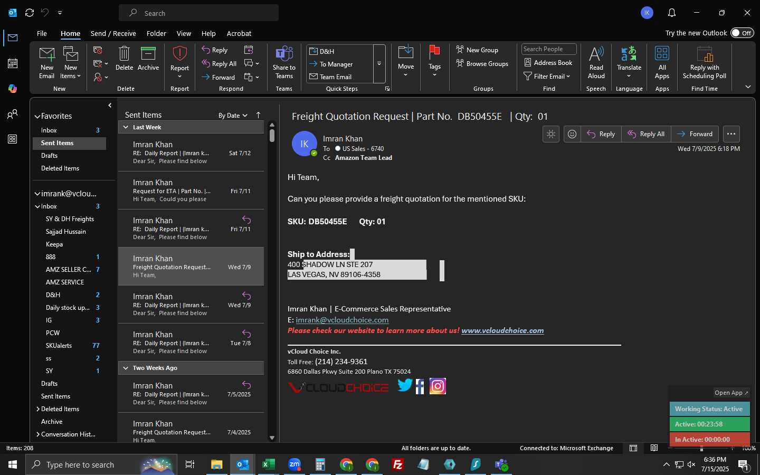Open the Tags flag menu
The width and height of the screenshot is (760, 475).
pyautogui.click(x=434, y=62)
